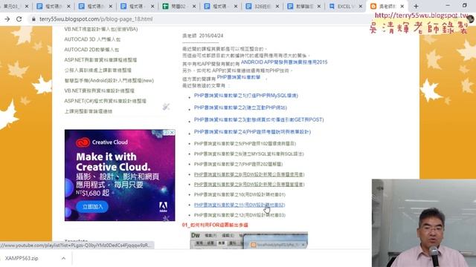Open PHP tutorial 11 (DW 02) link
Image resolution: width=476 pixels, height=267 pixels.
point(239,205)
